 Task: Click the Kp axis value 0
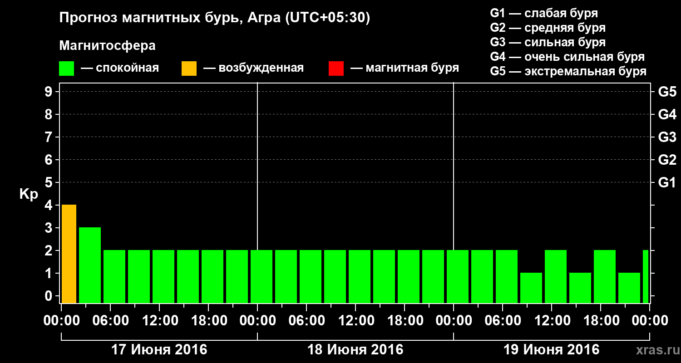(x=49, y=296)
